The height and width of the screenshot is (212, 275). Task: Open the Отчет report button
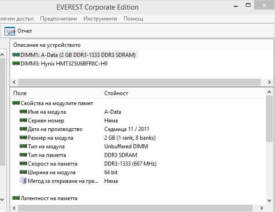click(18, 31)
